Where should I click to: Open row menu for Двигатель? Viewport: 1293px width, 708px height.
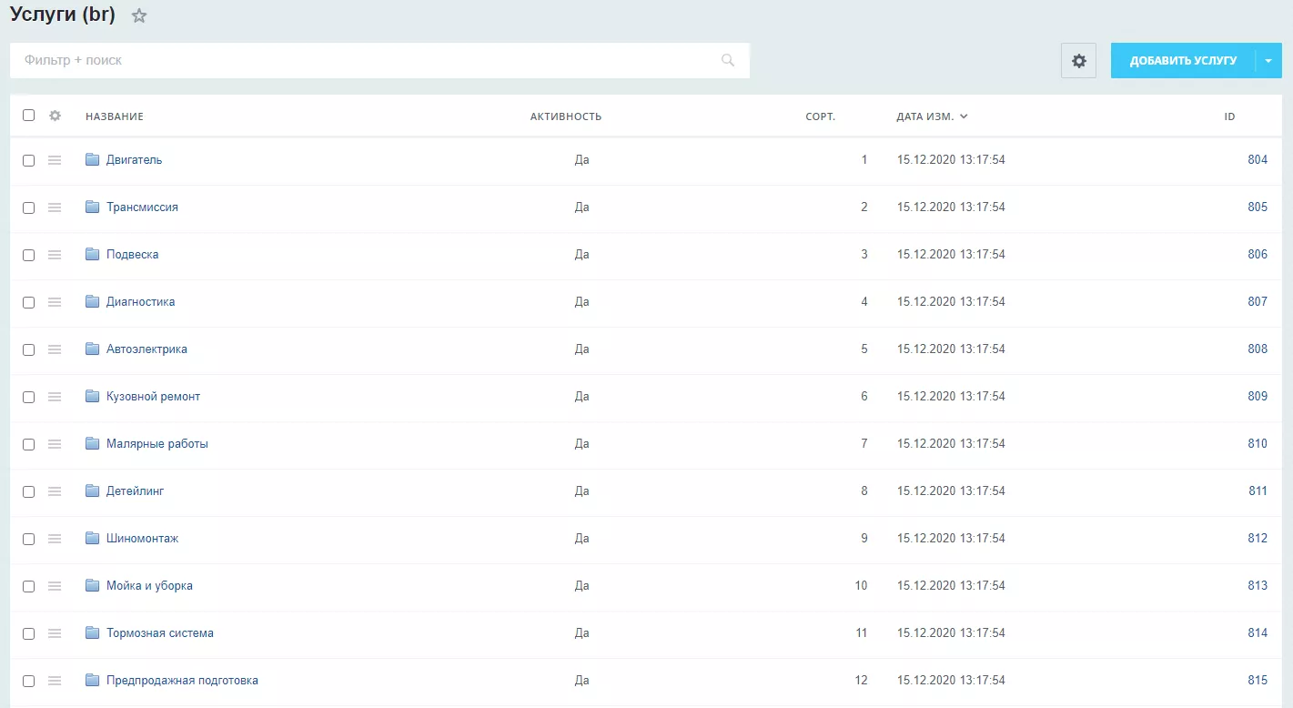coord(55,160)
